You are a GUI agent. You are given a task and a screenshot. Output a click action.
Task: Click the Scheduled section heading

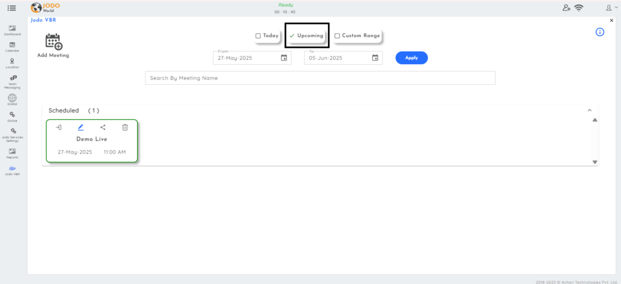[x=64, y=110]
